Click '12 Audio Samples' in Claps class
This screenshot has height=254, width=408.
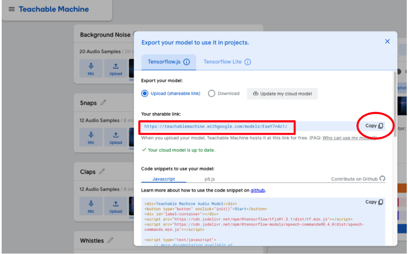(x=99, y=189)
